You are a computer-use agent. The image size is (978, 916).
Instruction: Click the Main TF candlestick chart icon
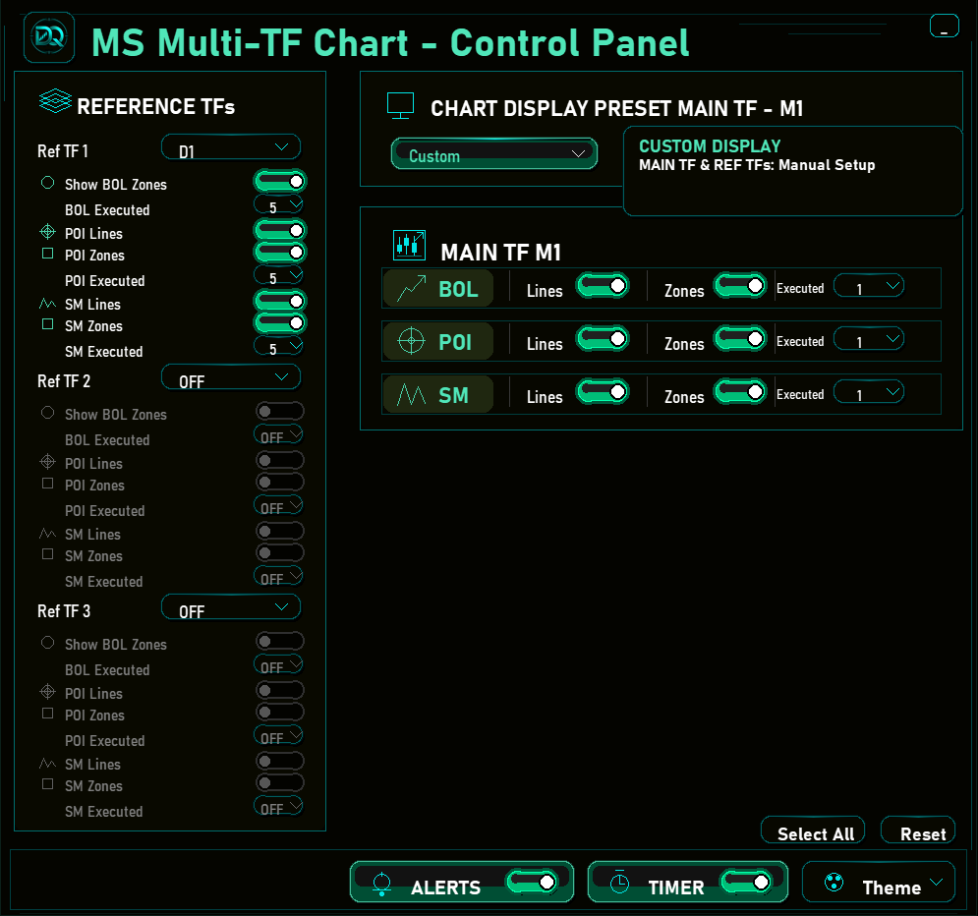409,245
